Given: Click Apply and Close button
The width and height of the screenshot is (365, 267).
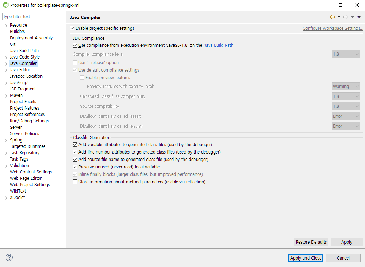Looking at the screenshot, I should click(306, 258).
